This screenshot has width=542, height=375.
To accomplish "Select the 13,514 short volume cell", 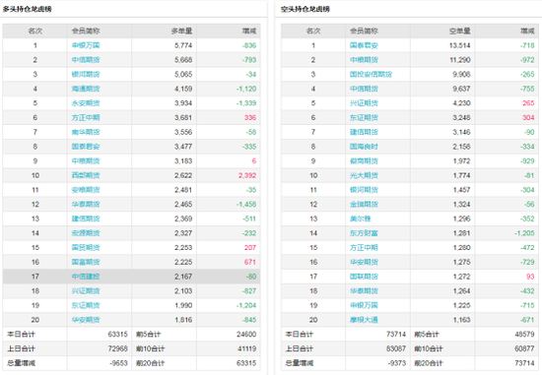I will point(460,45).
